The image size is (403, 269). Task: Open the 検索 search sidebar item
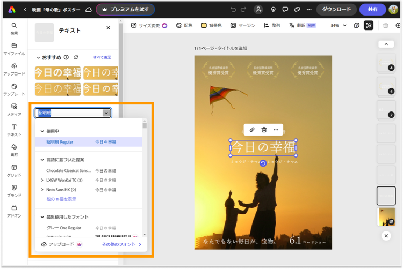pos(14,28)
